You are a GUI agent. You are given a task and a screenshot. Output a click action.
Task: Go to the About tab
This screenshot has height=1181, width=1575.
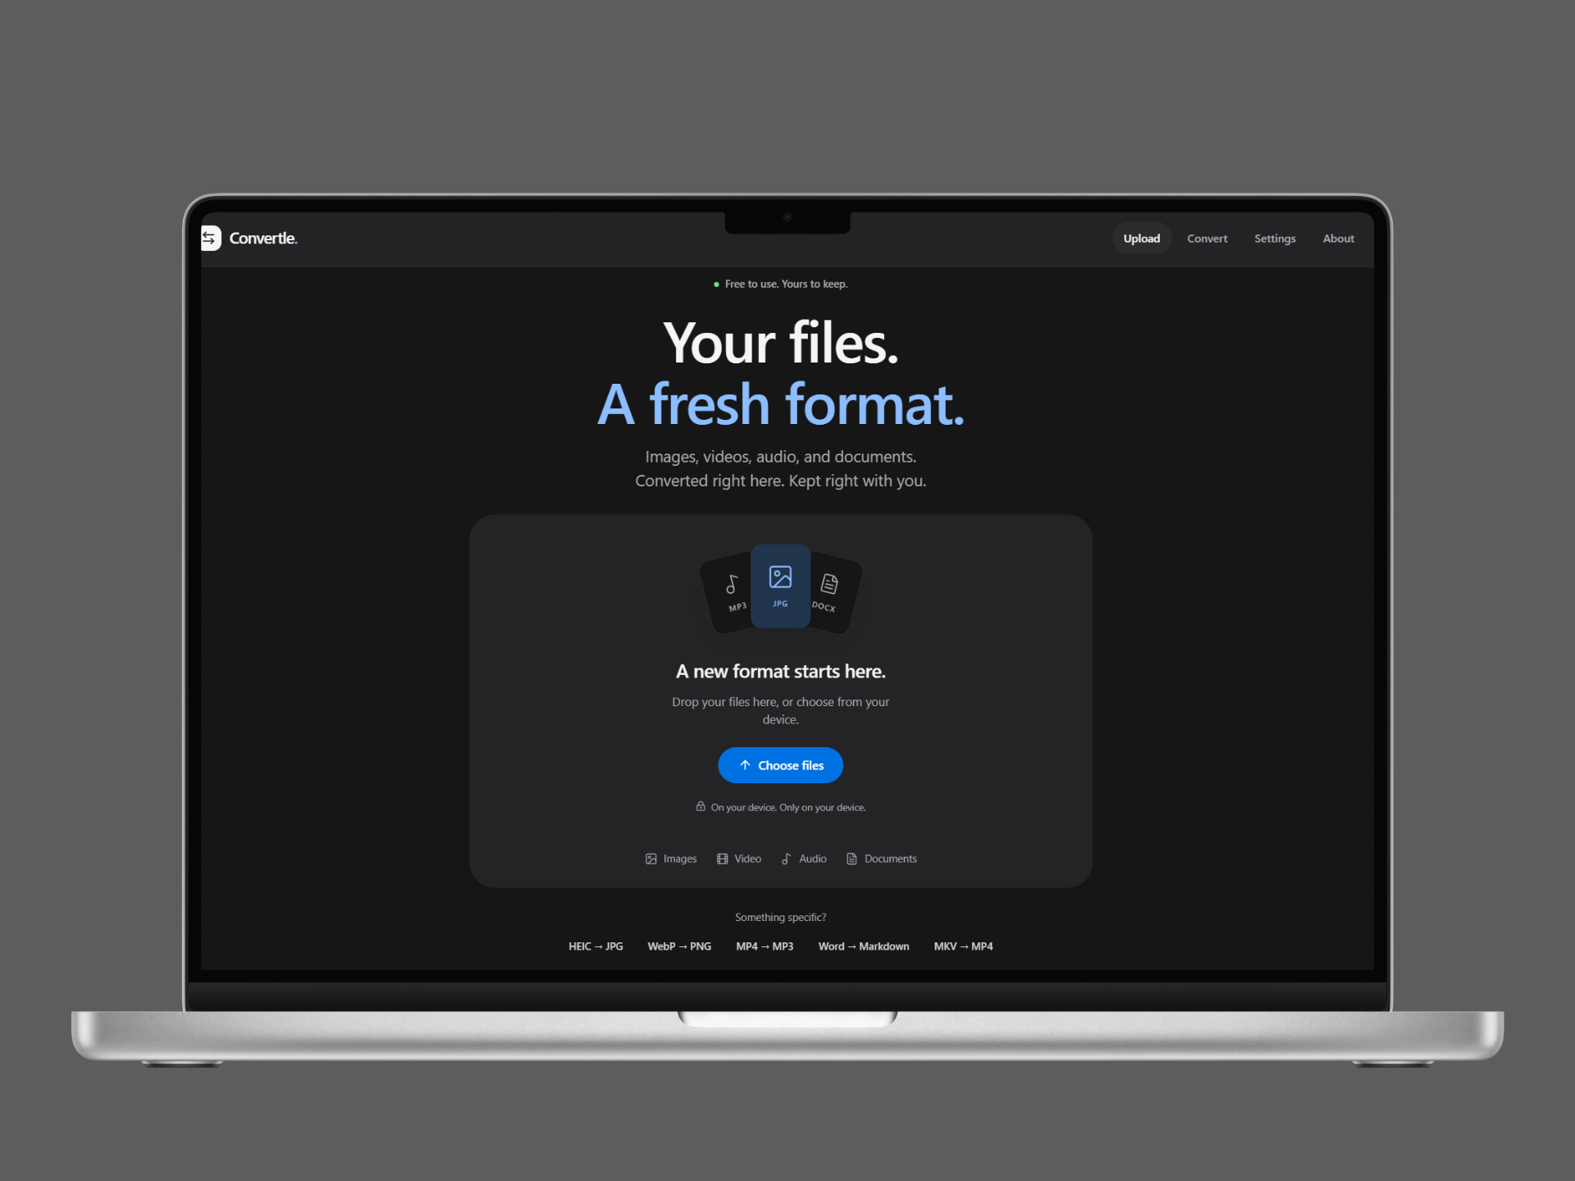click(1338, 238)
